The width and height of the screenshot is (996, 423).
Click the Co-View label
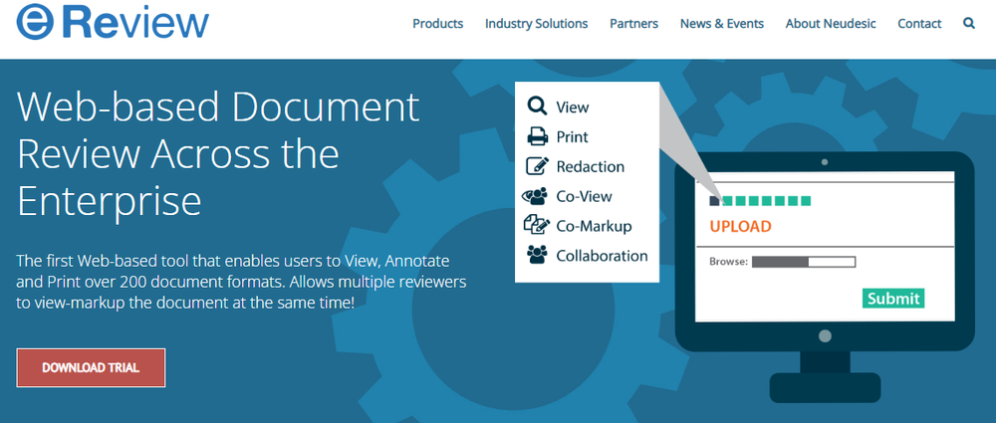pos(584,196)
